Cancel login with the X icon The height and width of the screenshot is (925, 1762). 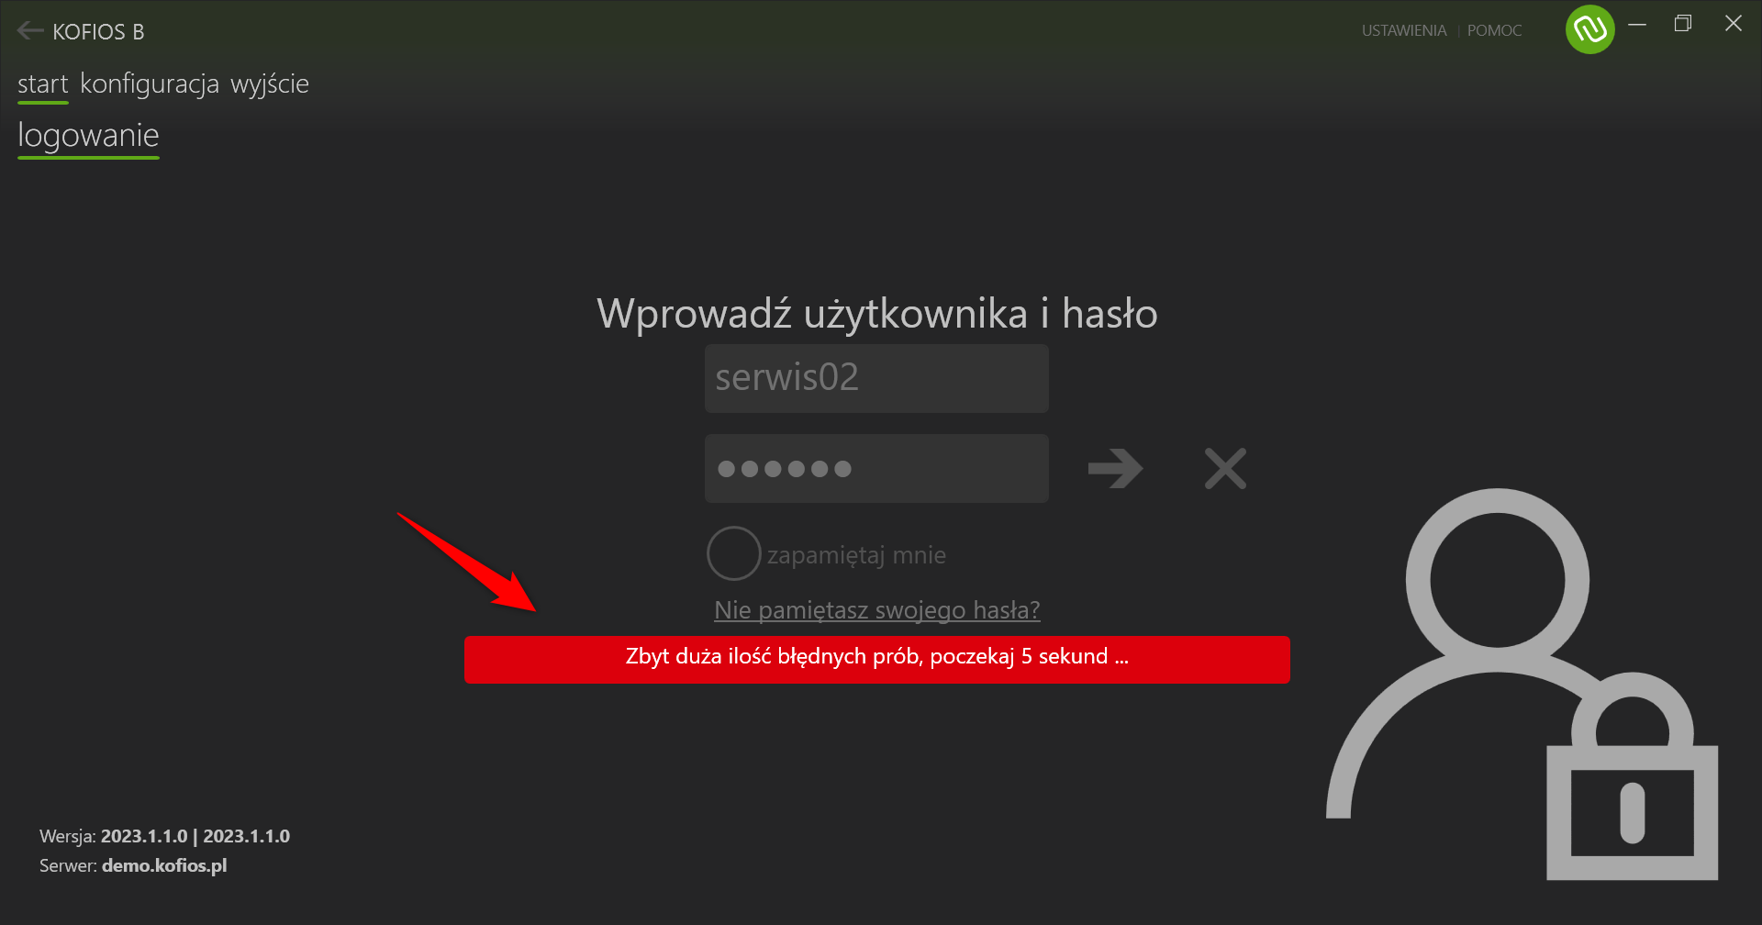tap(1225, 468)
